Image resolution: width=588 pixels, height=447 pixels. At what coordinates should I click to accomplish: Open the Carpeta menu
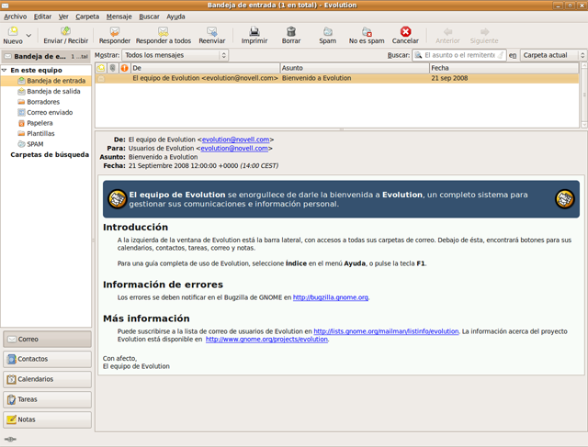click(x=87, y=17)
